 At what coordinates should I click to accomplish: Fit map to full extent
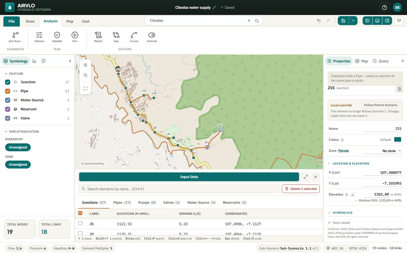tap(85, 89)
